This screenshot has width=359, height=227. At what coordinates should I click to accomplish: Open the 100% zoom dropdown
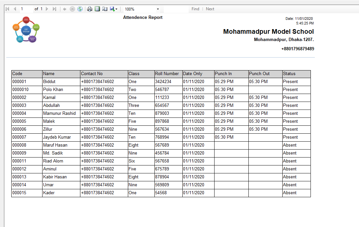point(158,9)
